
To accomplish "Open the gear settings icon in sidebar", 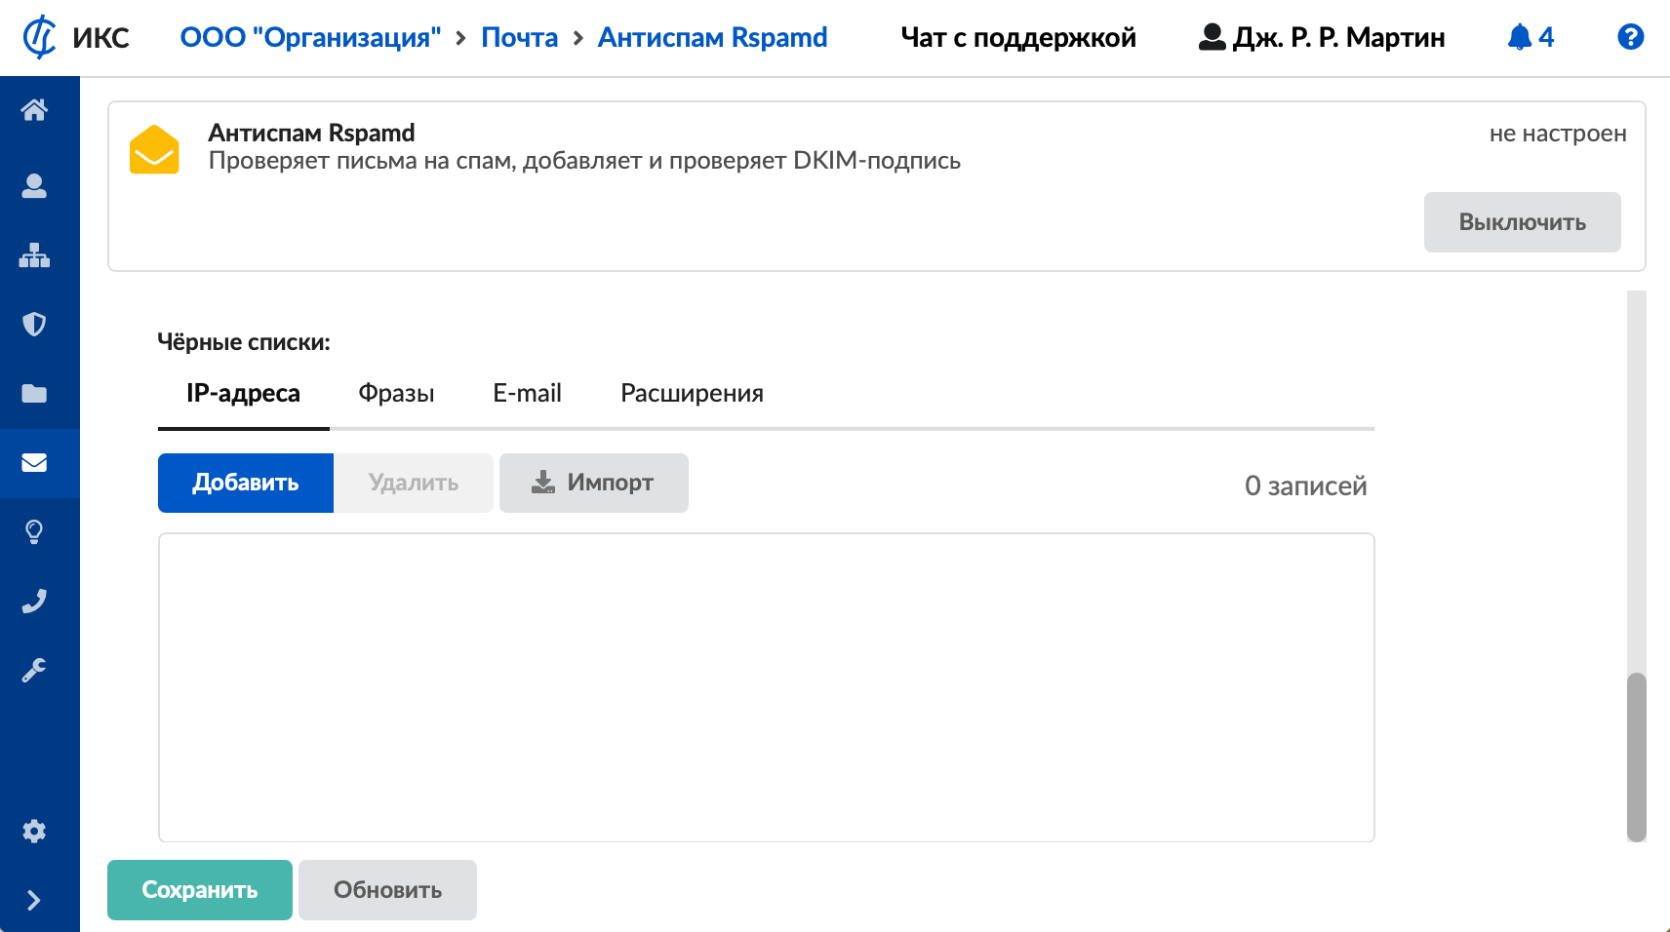I will 34,831.
